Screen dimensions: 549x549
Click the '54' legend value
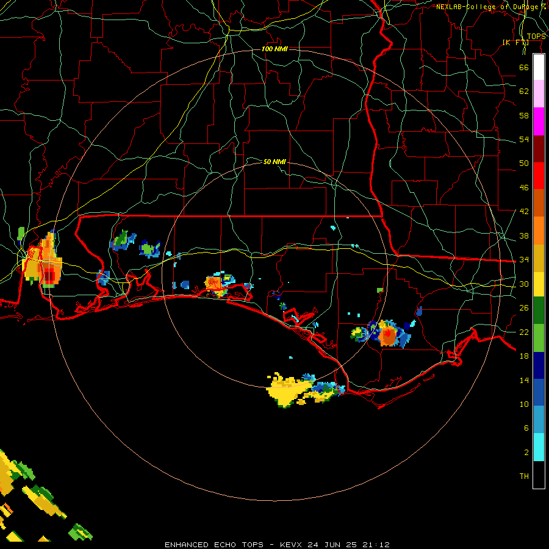(524, 139)
